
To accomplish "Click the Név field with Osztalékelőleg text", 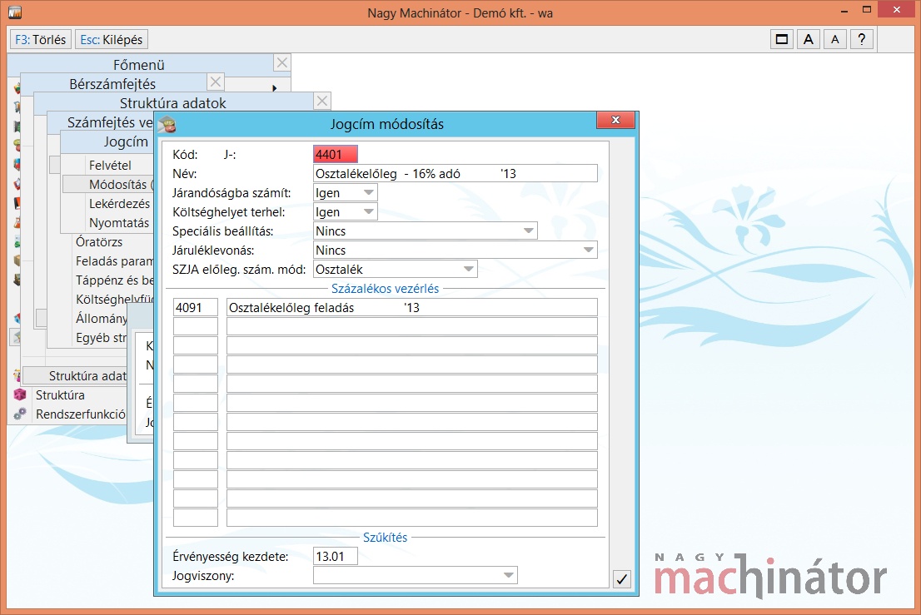I will (456, 174).
